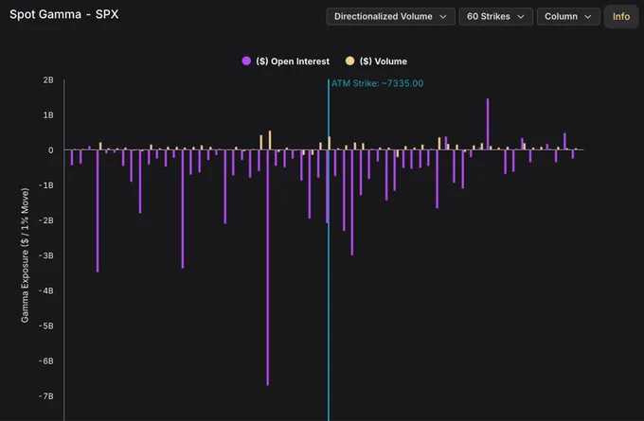Screen dimensions: 644x421
Task: Click the 0 y-axis label
Action: coord(50,150)
